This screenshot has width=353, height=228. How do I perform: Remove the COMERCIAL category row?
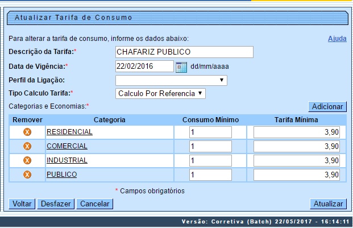point(27,146)
